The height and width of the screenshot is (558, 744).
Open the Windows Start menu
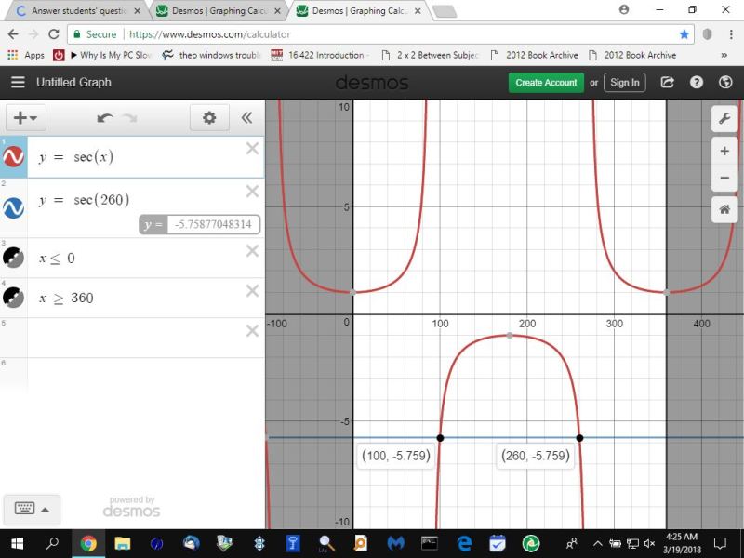pyautogui.click(x=17, y=543)
